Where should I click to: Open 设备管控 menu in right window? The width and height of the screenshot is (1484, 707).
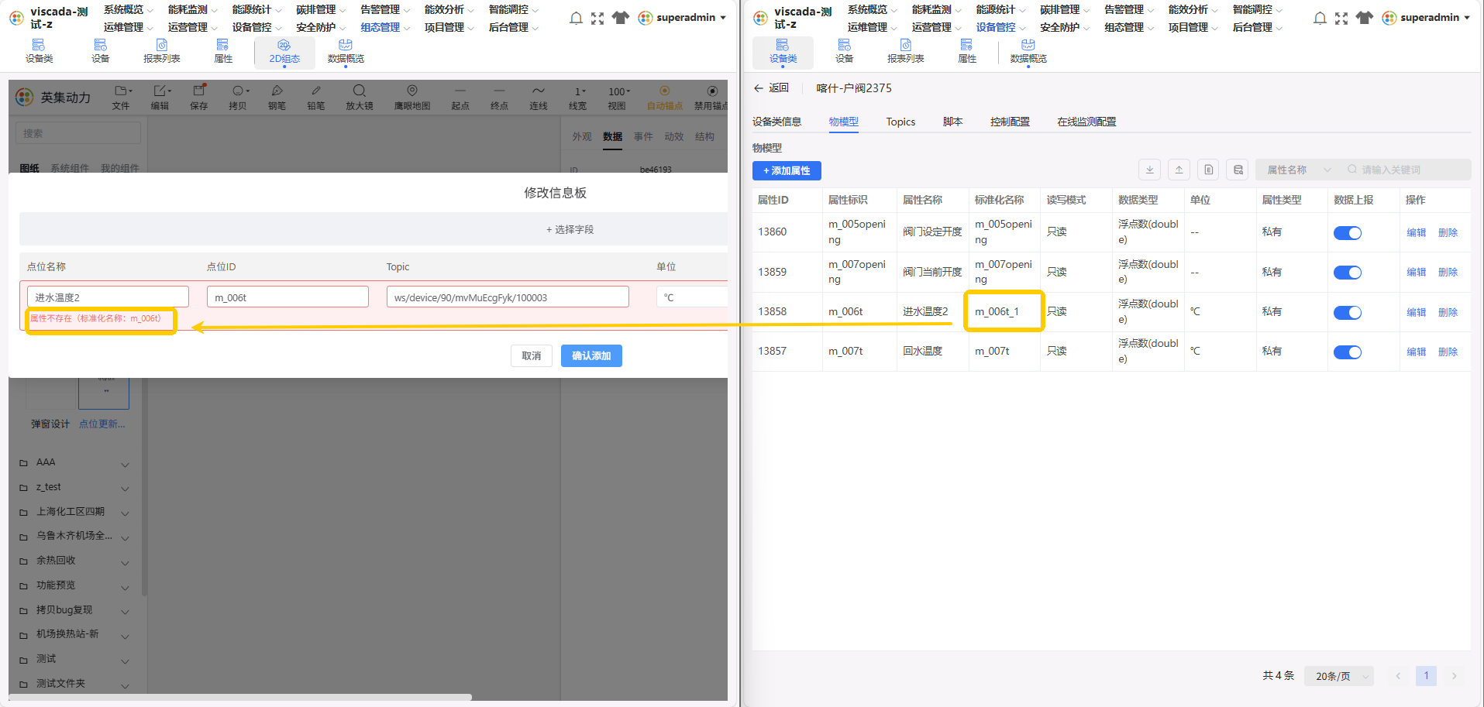click(x=1000, y=27)
